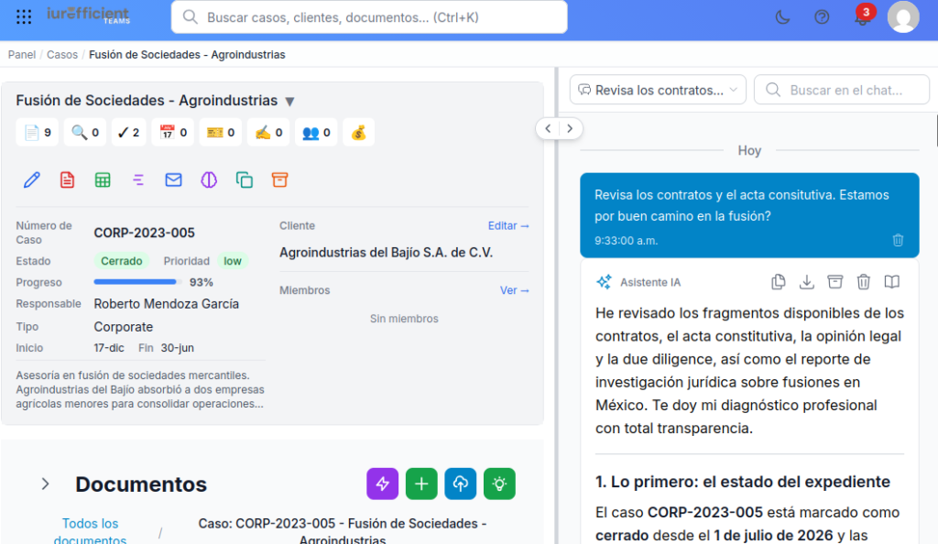The image size is (938, 544).
Task: Click the purple lightning bolt button
Action: coord(382,484)
